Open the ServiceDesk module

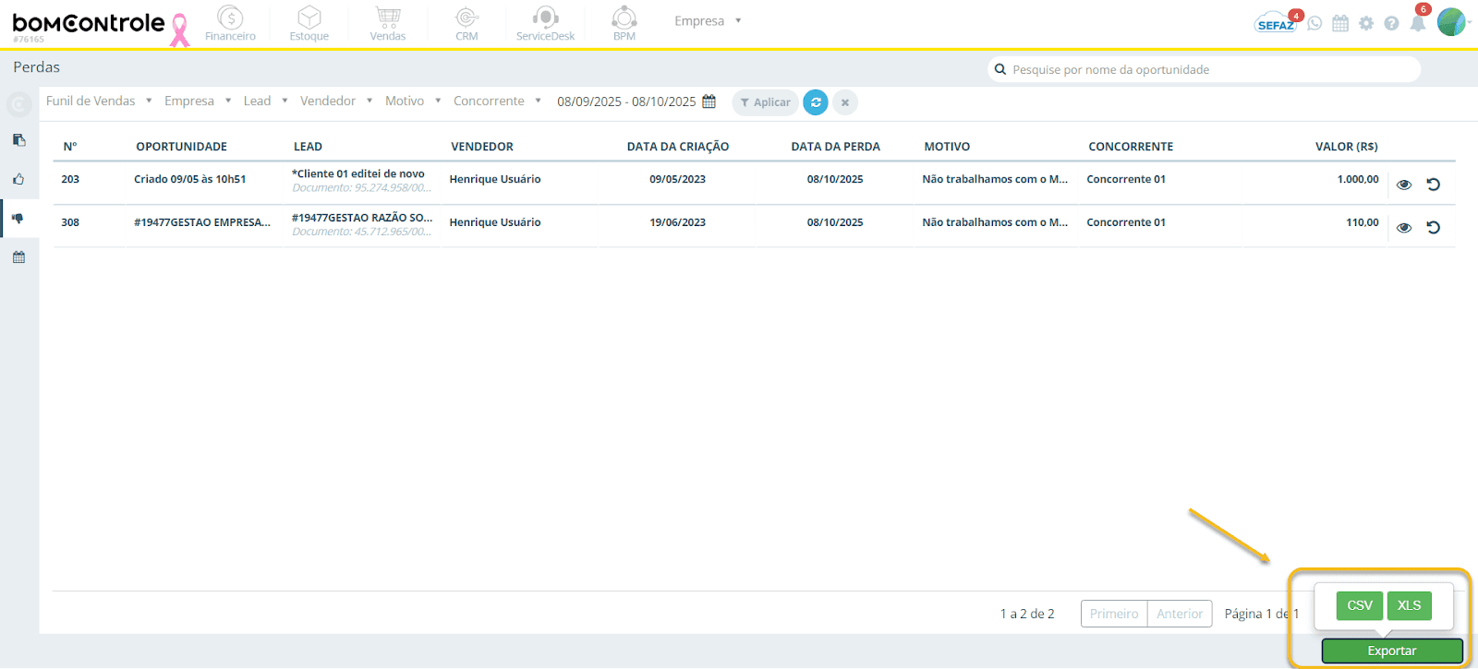(545, 24)
